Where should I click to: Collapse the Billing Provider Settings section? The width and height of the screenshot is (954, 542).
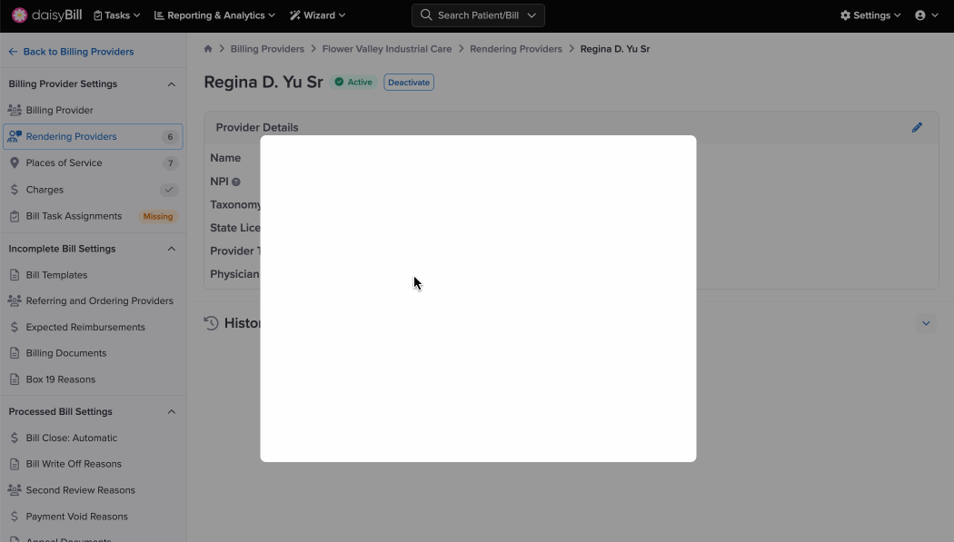171,84
